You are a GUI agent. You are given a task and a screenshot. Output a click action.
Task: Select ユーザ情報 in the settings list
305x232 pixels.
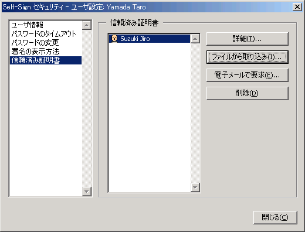pos(46,25)
